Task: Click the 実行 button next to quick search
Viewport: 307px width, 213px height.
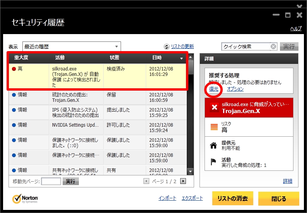Action: click(x=289, y=46)
